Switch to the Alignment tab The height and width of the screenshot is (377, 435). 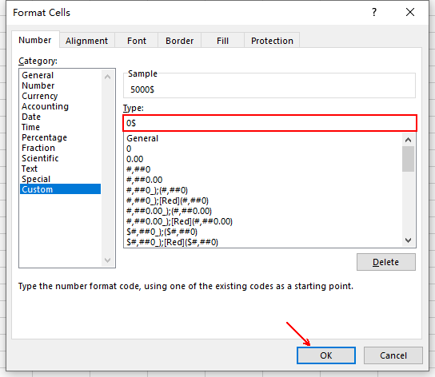pyautogui.click(x=86, y=41)
